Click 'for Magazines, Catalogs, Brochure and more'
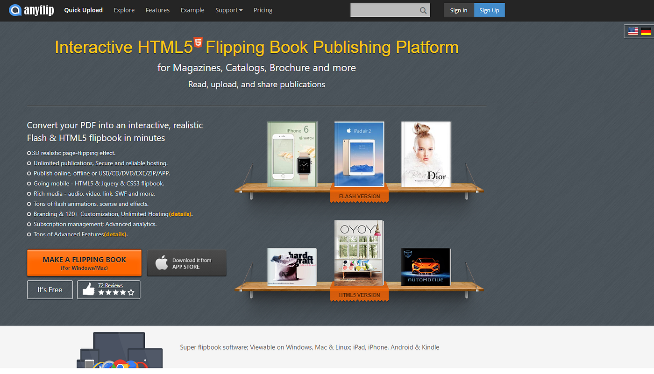Viewport: 654px width, 374px height. [x=256, y=68]
